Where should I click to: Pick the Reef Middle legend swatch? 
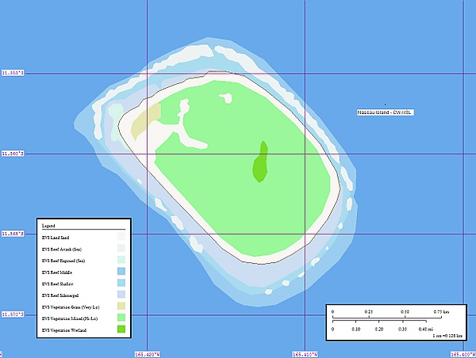121,272
